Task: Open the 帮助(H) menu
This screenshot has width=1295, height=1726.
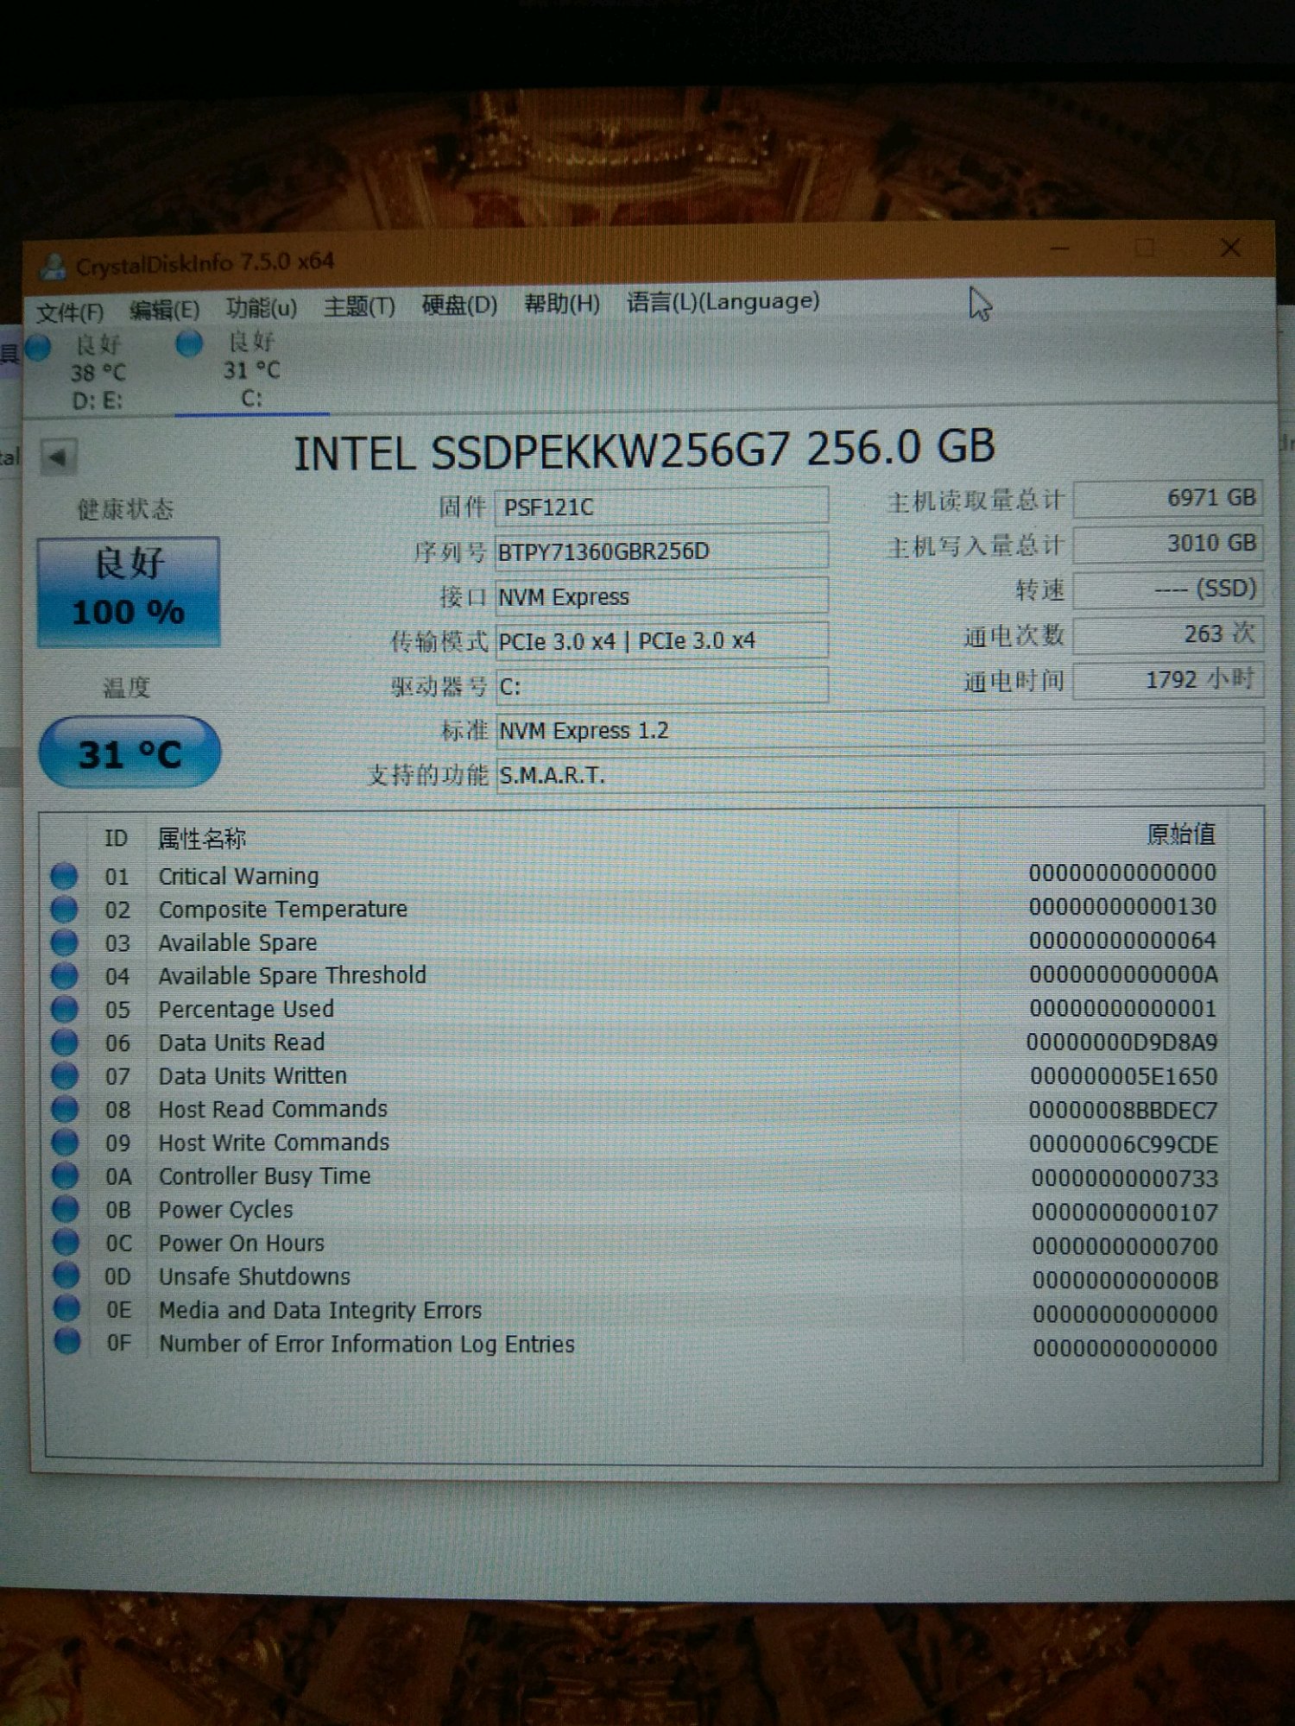Action: pos(562,303)
